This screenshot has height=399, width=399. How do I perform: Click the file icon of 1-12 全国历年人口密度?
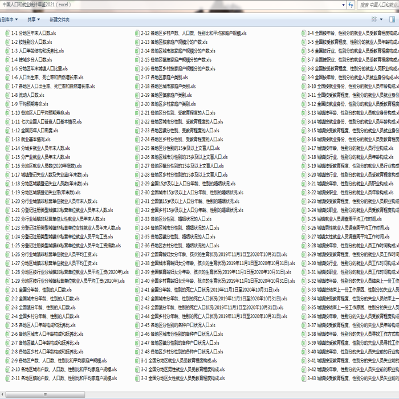coord(7,131)
